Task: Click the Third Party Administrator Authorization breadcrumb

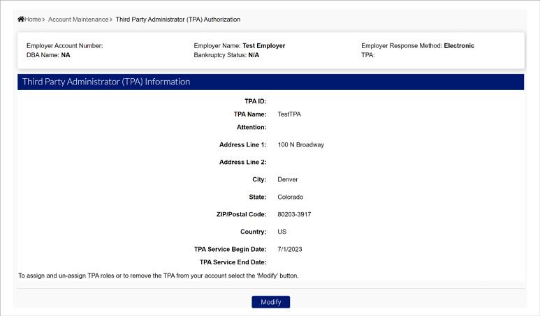Action: [177, 19]
